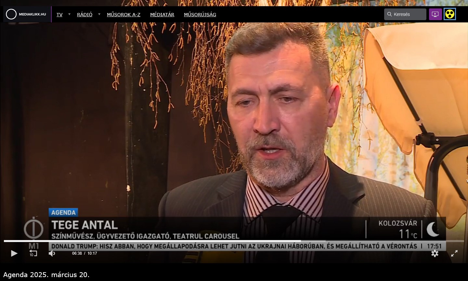Click the Agenda 2025. március 20. title
Viewport: 468px width, 281px height.
46,275
